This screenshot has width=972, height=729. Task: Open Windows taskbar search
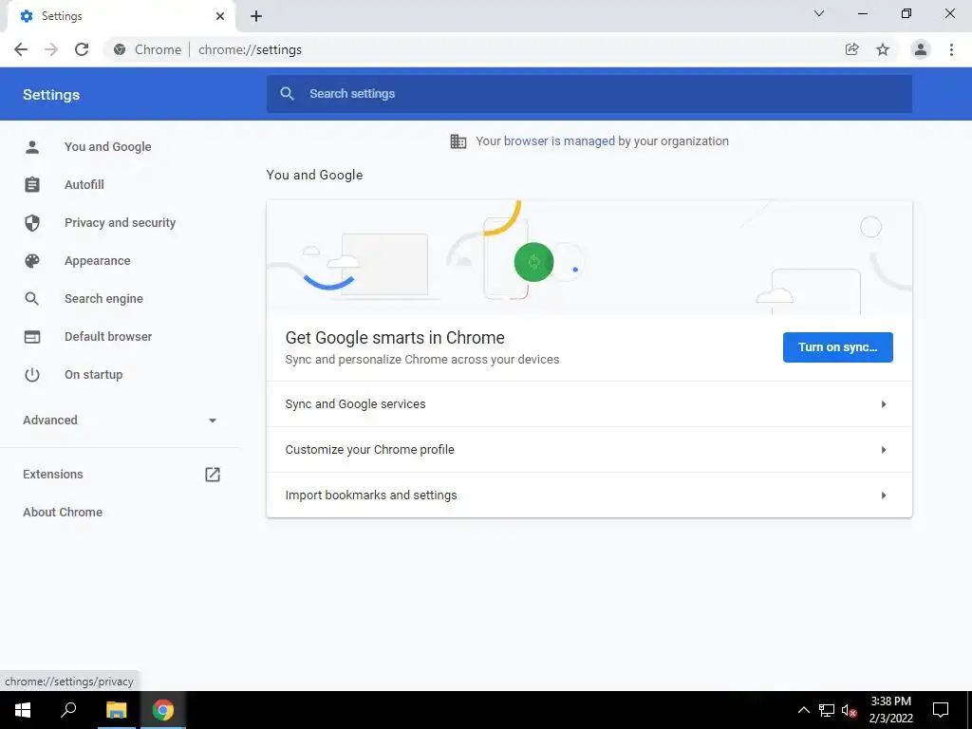pos(68,710)
